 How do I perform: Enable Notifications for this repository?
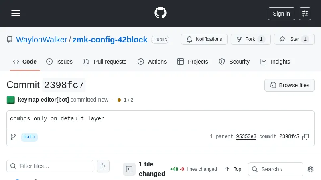click(204, 39)
